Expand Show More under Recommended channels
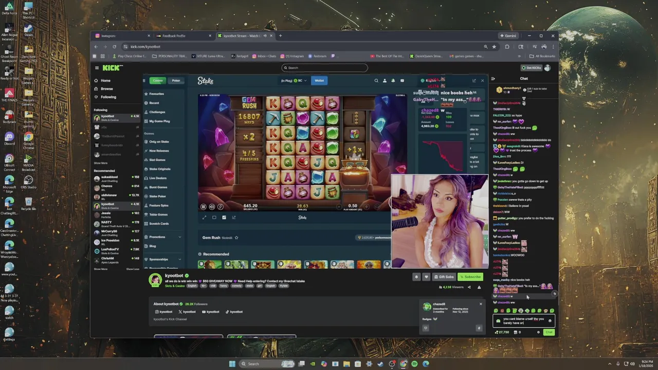This screenshot has height=370, width=658. (x=101, y=269)
